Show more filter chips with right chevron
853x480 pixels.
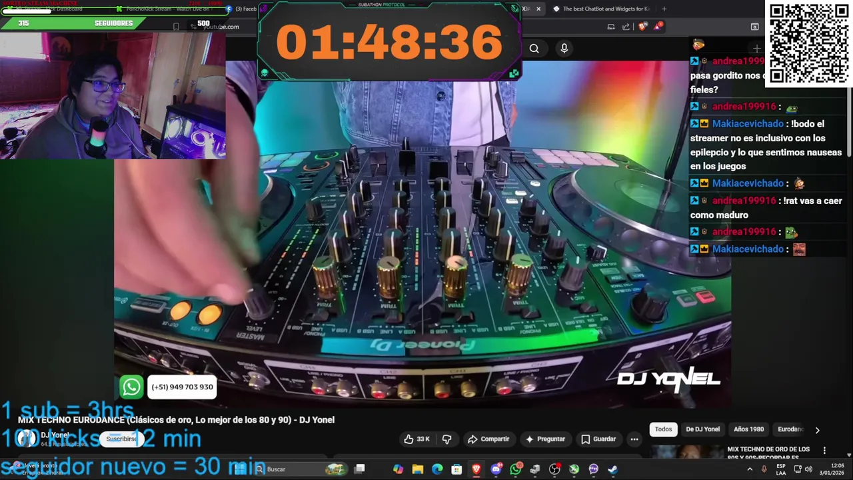click(x=817, y=430)
